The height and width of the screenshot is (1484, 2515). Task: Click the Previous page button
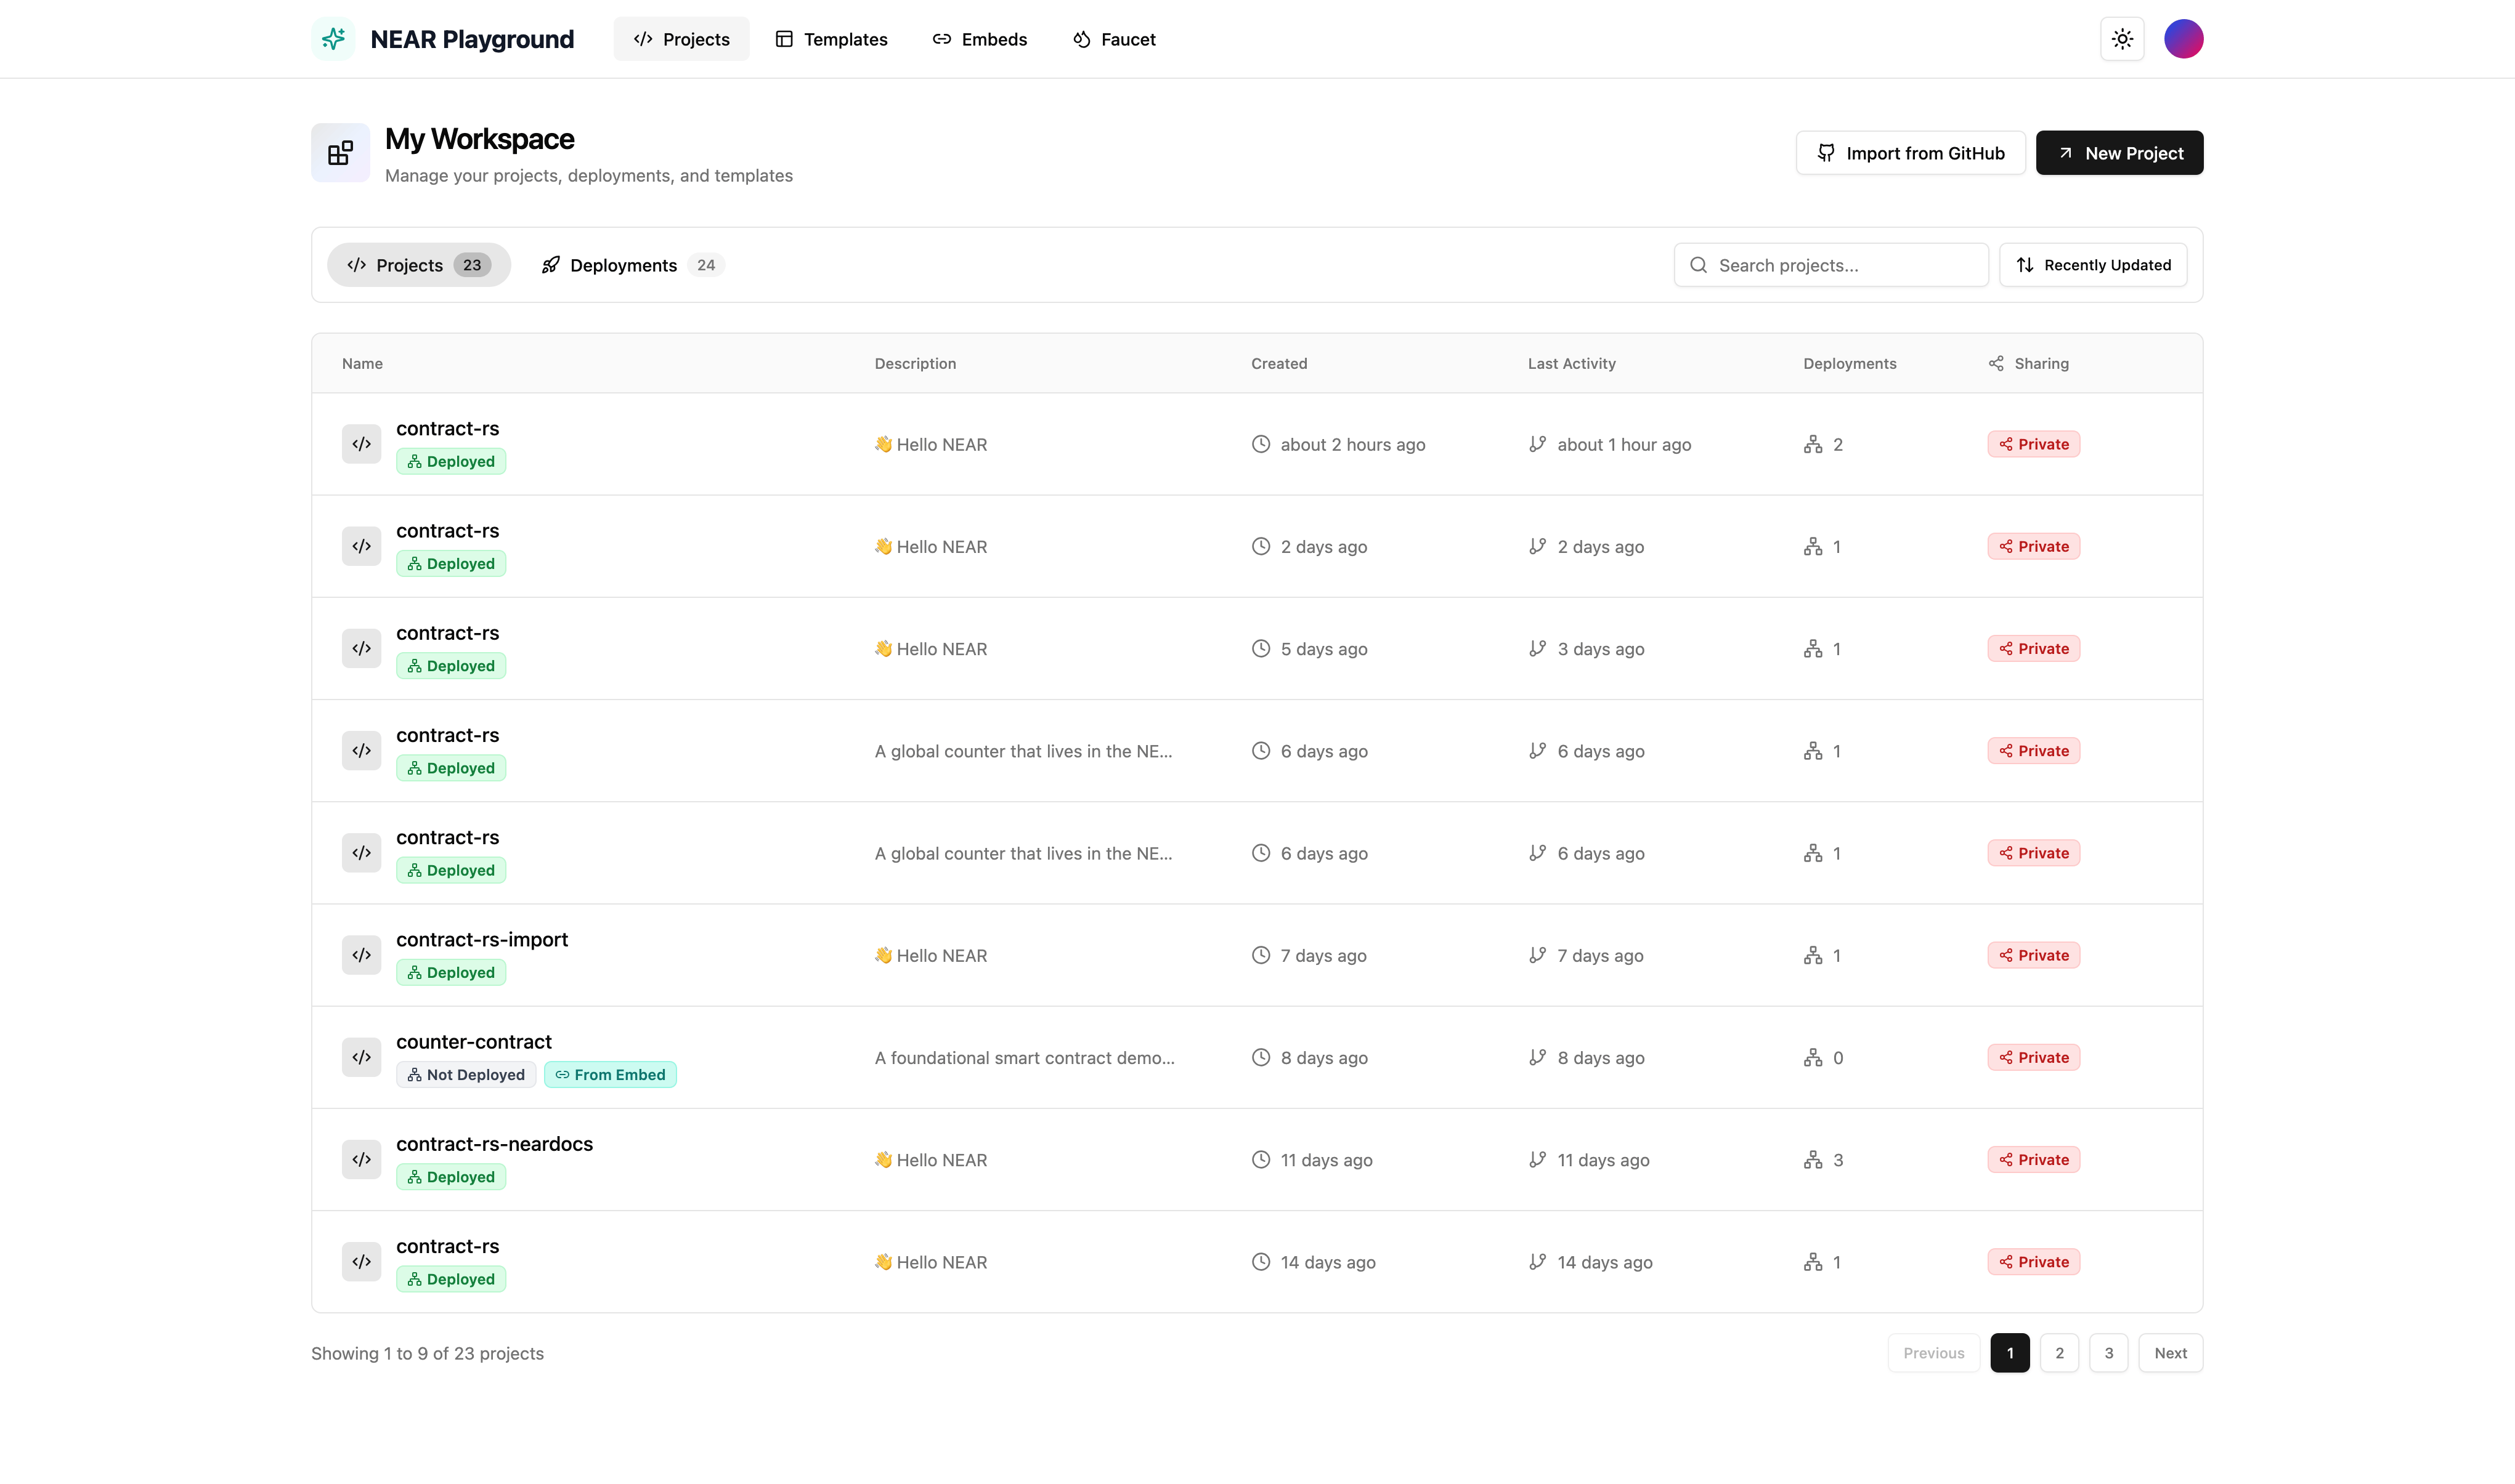coord(1934,1352)
